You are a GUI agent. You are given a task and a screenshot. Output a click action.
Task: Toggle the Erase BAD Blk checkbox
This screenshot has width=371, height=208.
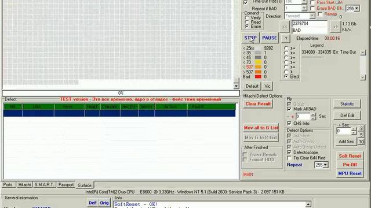click(x=312, y=8)
